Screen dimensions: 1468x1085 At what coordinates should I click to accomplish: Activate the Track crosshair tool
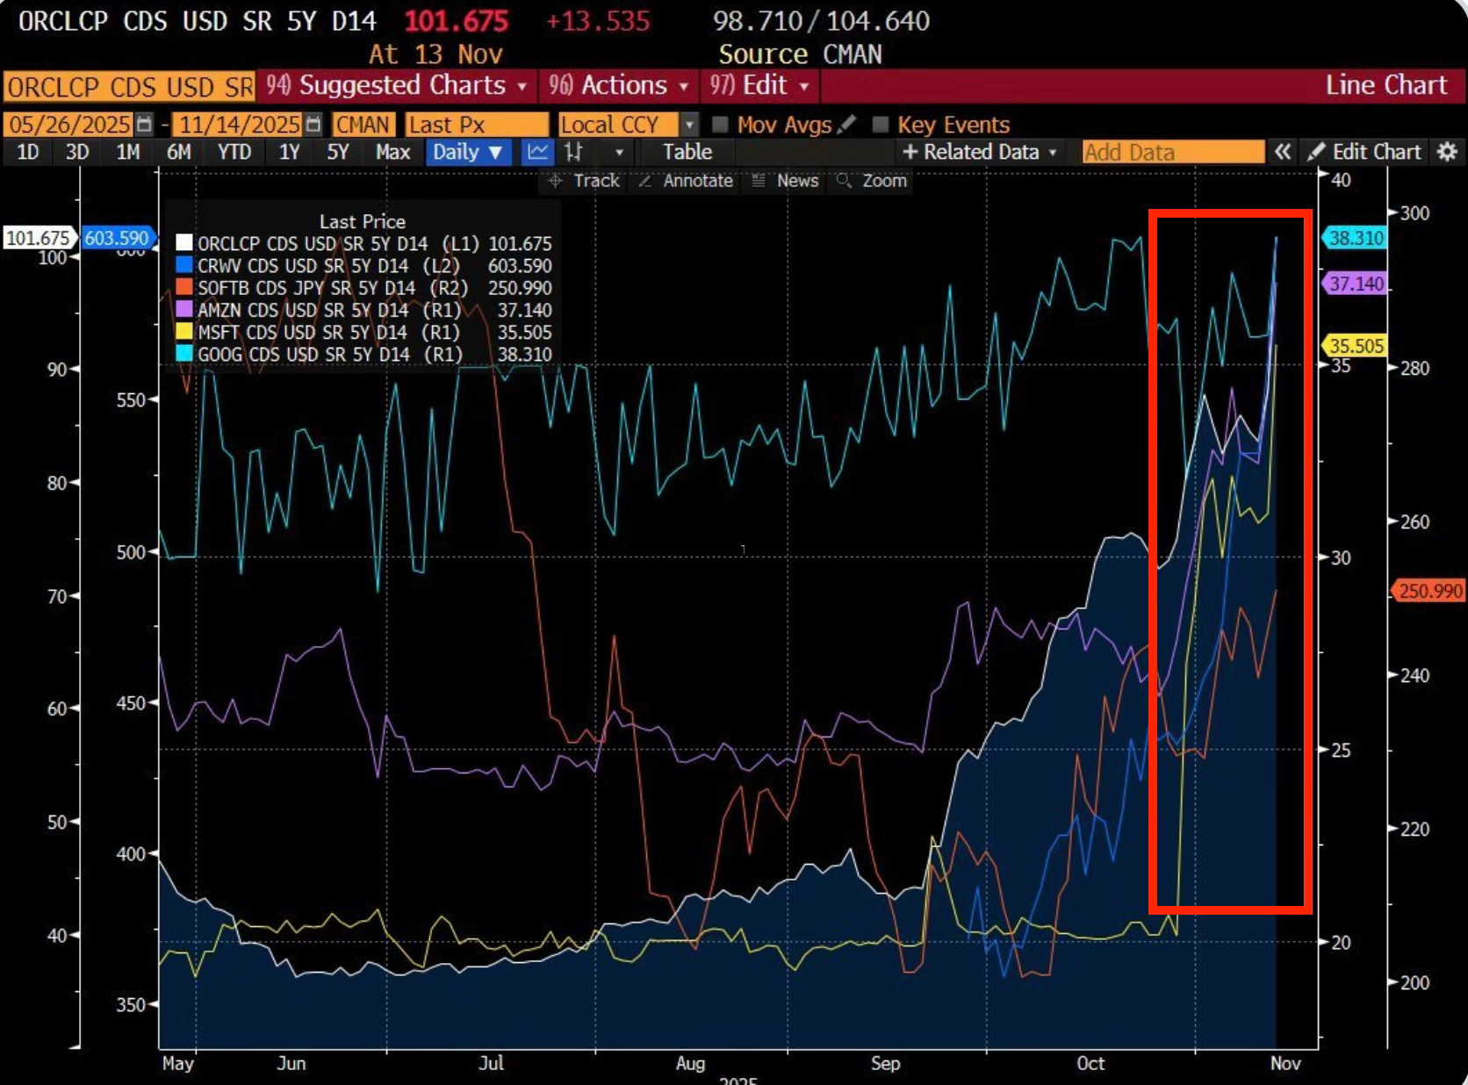coord(584,181)
